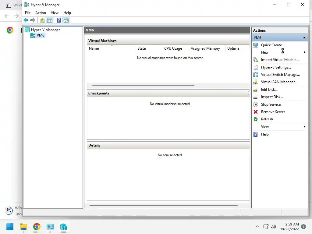Image resolution: width=312 pixels, height=234 pixels.
Task: Open the notification badge in tray
Action: coord(303,227)
